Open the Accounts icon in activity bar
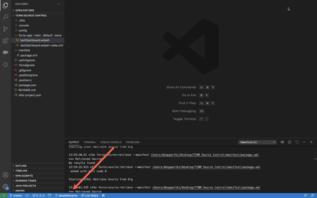Screen dimensions: 317x198 pyautogui.click(x=5, y=175)
